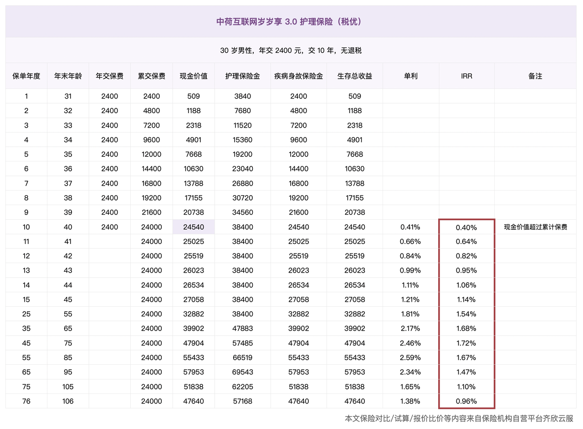Click the 护理保险金 column header
The width and height of the screenshot is (583, 429).
[242, 76]
